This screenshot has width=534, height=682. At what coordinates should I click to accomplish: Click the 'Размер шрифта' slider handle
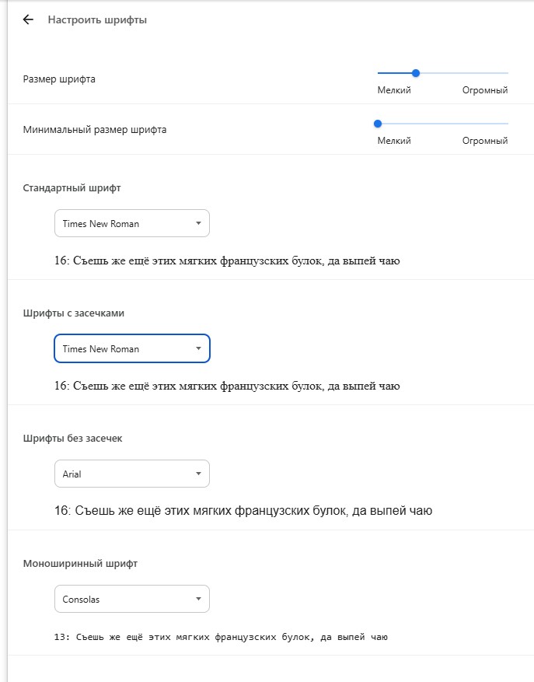coord(416,73)
